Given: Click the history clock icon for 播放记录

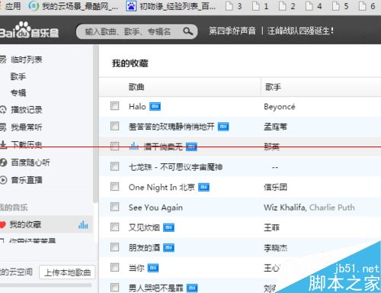Looking at the screenshot, I should tap(3, 110).
